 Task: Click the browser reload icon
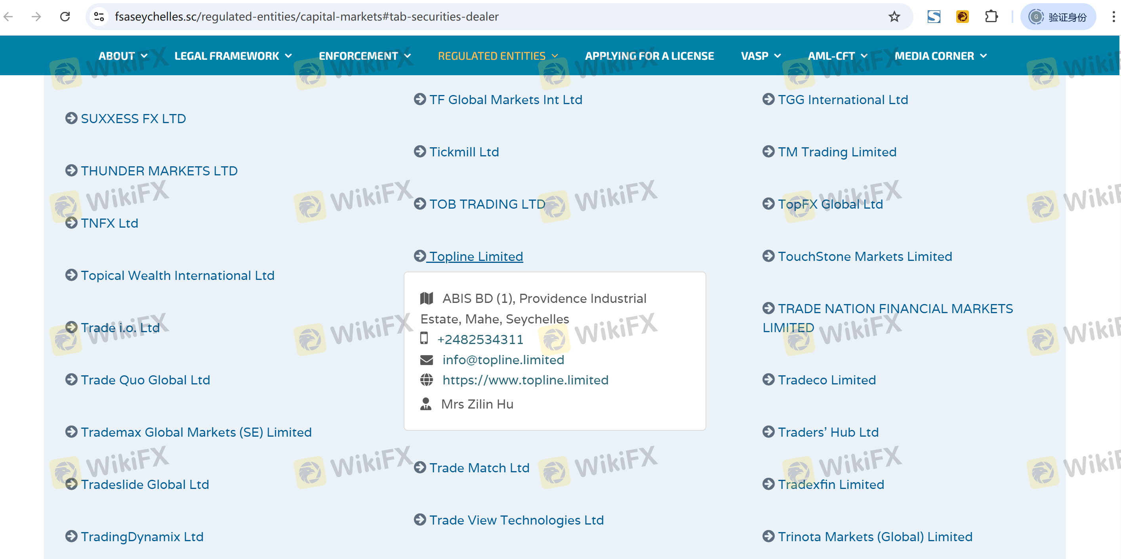[65, 17]
